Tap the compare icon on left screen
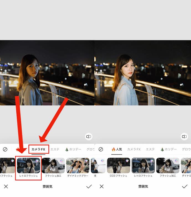Screen dimensions: 191x197 click(89, 136)
